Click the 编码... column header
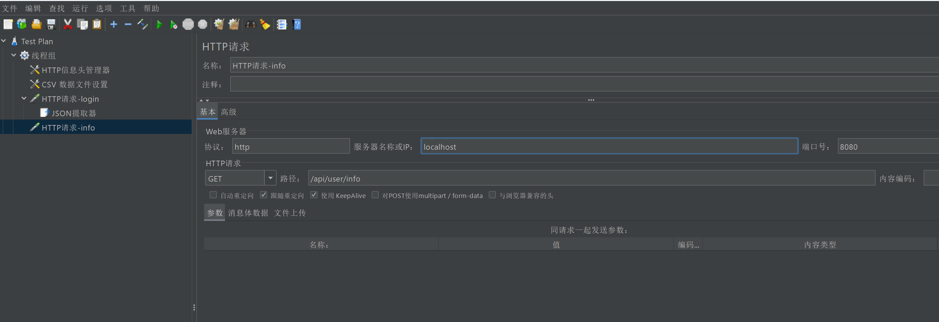Image resolution: width=939 pixels, height=322 pixels. point(688,244)
